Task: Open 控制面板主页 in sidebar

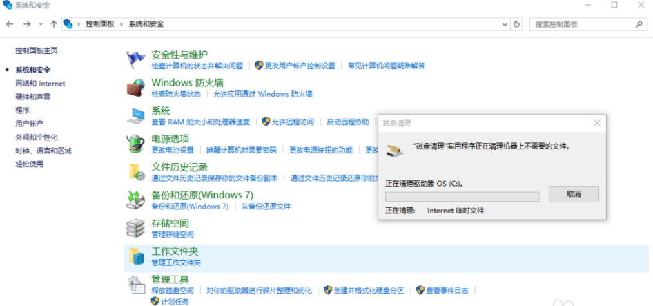Action: point(37,50)
